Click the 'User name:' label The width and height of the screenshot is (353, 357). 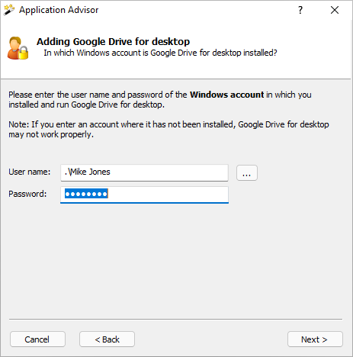click(x=30, y=172)
